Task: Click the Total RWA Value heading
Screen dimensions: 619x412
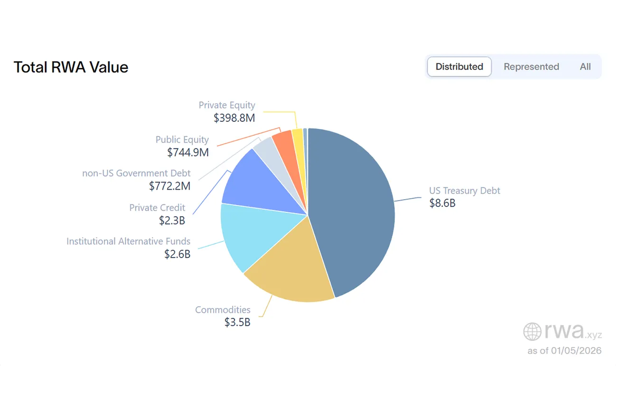Action: tap(71, 67)
